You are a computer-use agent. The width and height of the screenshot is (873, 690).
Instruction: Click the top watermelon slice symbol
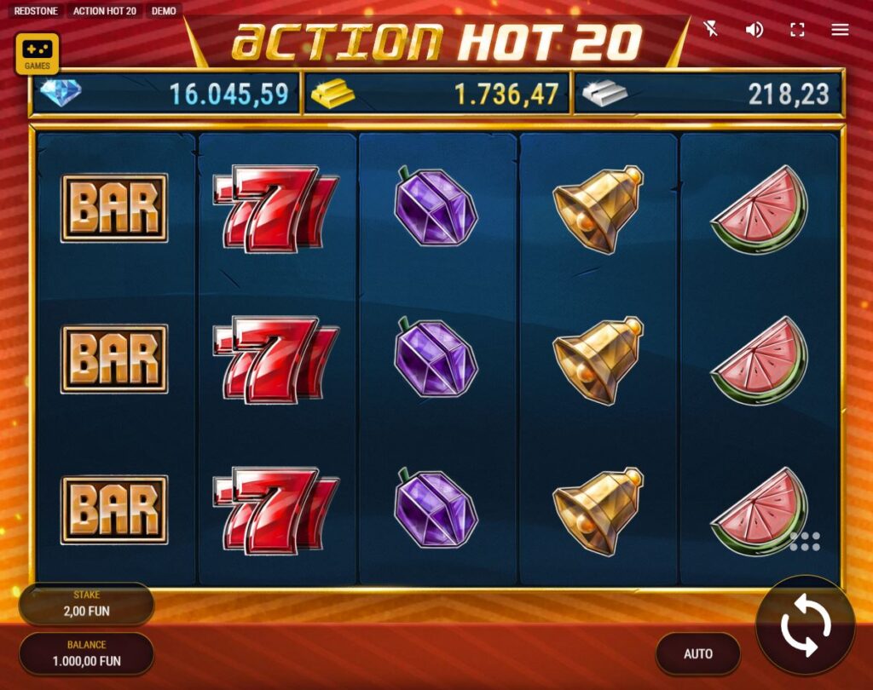(760, 210)
